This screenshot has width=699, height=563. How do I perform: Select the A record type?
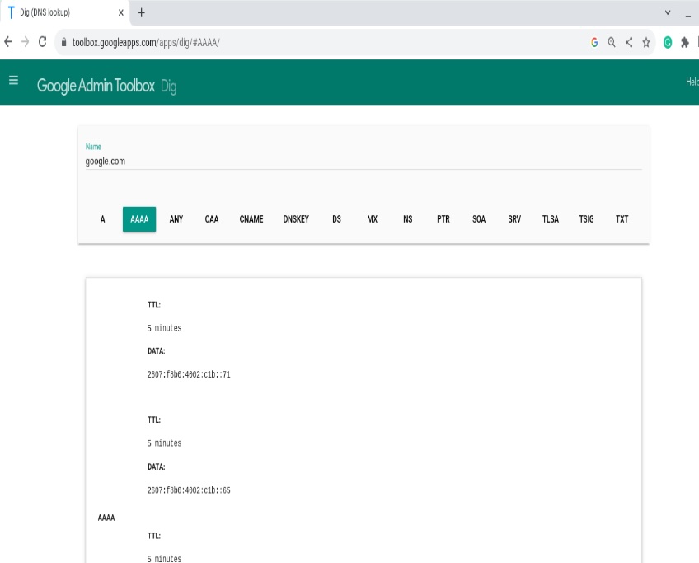pos(102,219)
